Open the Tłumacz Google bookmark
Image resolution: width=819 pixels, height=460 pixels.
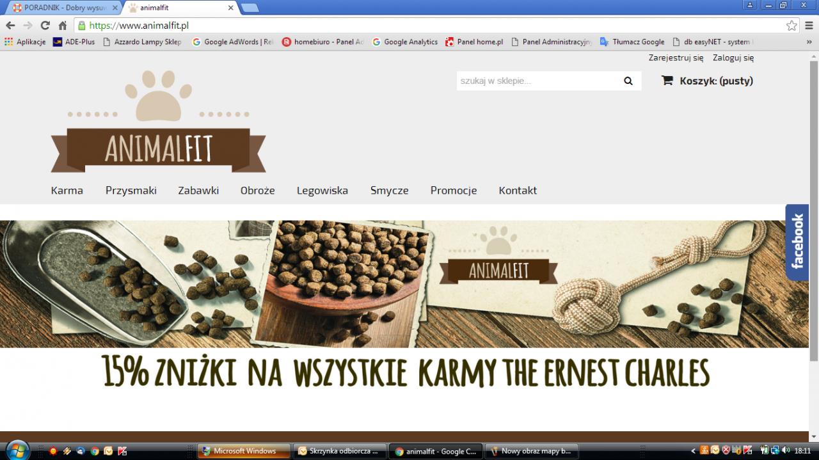click(632, 42)
